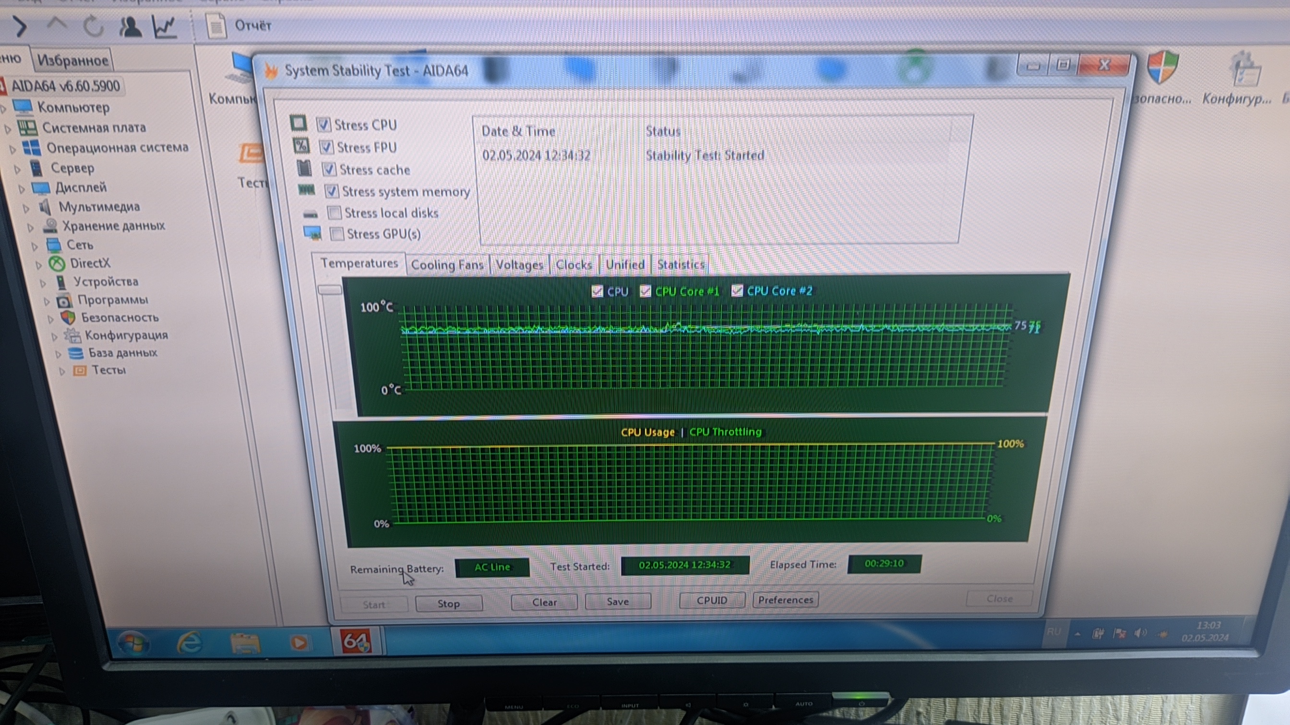Viewport: 1290px width, 725px height.
Task: Select the Программы software icon
Action: (64, 300)
